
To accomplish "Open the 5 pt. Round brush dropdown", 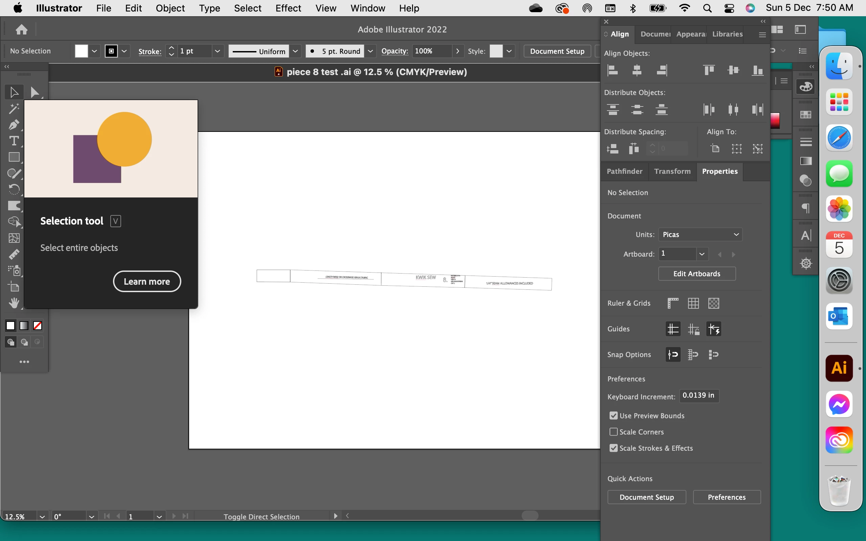I will (x=370, y=51).
